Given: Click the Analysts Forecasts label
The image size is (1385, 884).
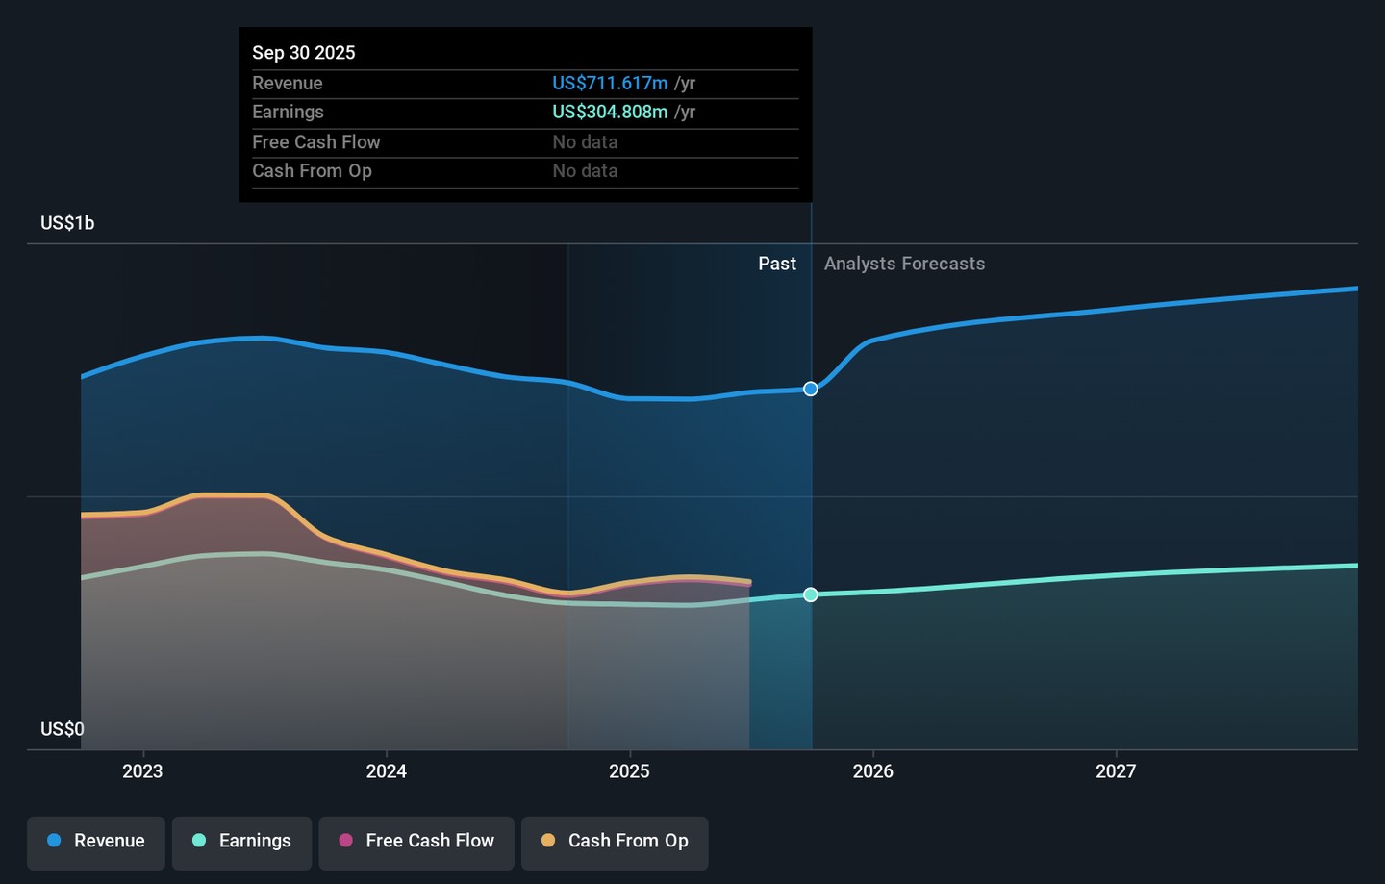Looking at the screenshot, I should [x=904, y=264].
